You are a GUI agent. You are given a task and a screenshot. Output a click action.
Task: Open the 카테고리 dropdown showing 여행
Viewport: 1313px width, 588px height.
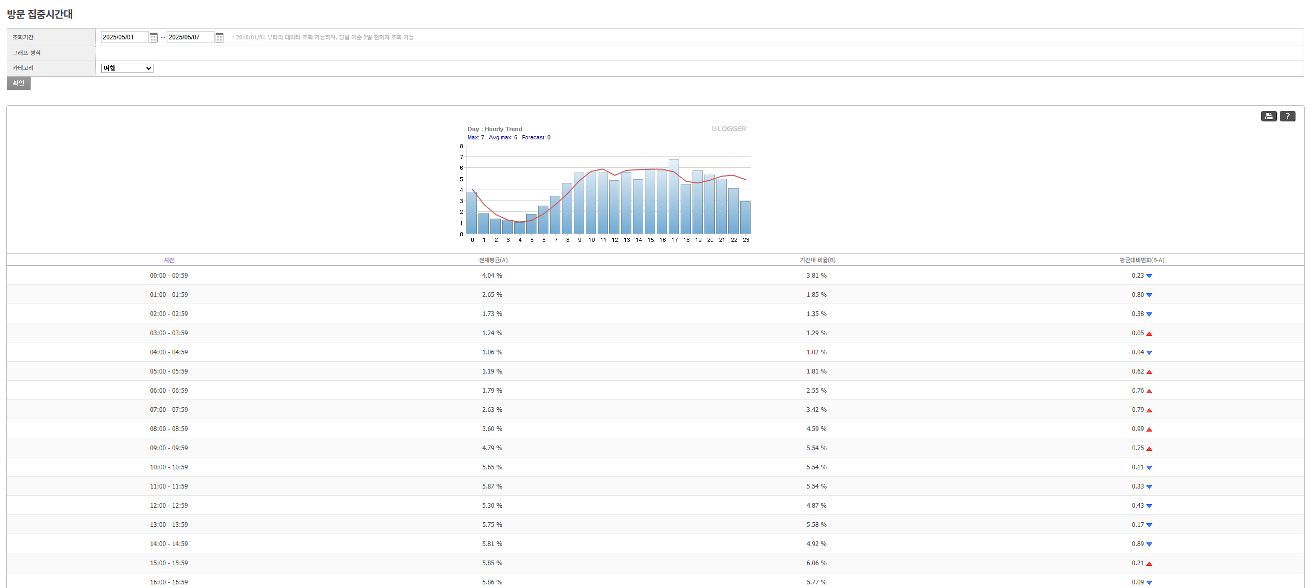coord(127,68)
